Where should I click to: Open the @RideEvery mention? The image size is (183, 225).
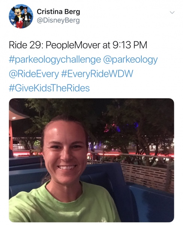34,73
